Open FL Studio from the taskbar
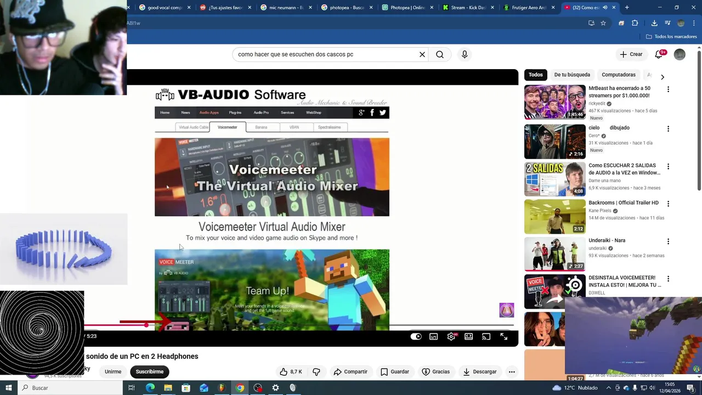Screen dimensions: 702x395 pos(222,388)
